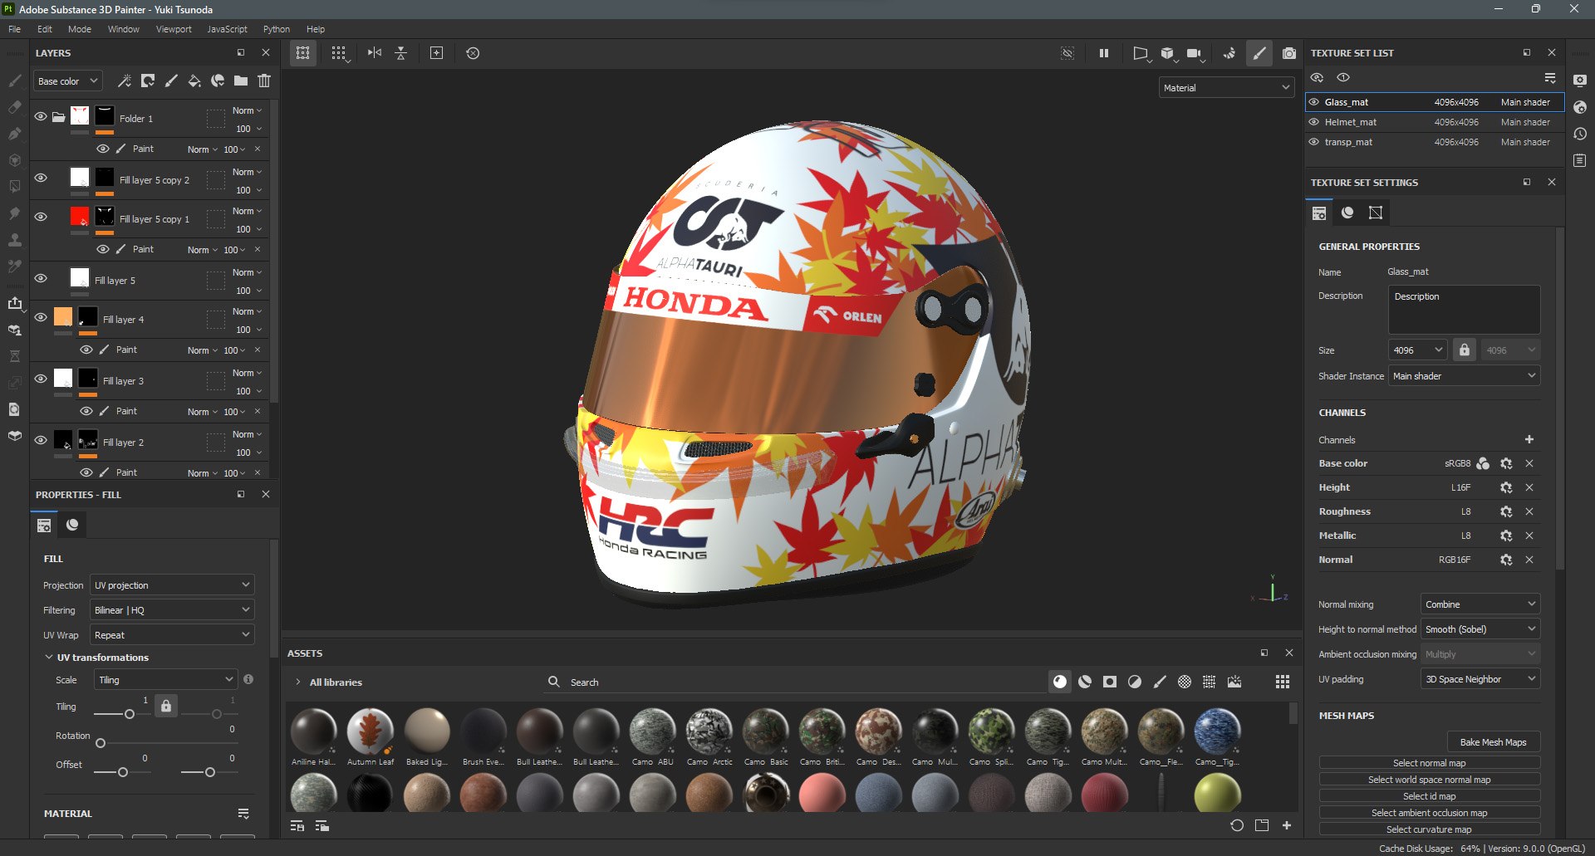Image resolution: width=1595 pixels, height=856 pixels.
Task: Click the Bake Mesh Maps button
Action: coord(1493,742)
